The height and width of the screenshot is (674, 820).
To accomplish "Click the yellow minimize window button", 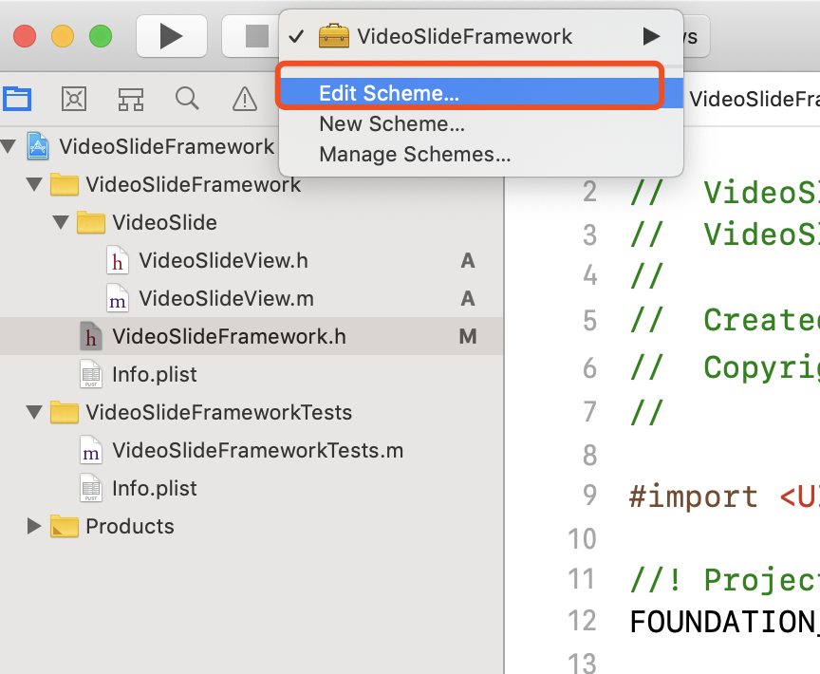I will coord(63,36).
